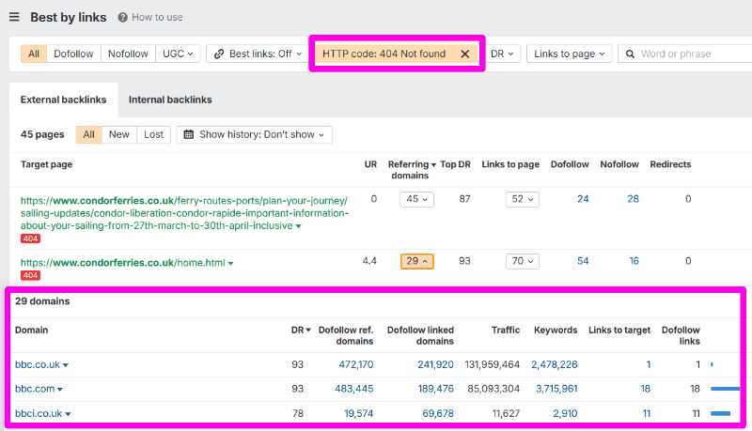Click the 29 domains heading
752x431 pixels.
(x=42, y=301)
